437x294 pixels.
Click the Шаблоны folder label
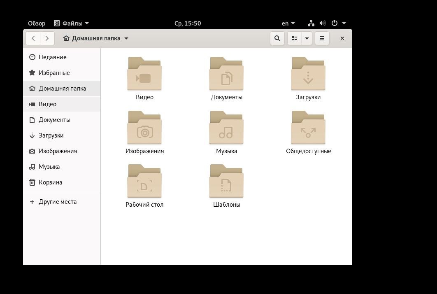pos(227,205)
